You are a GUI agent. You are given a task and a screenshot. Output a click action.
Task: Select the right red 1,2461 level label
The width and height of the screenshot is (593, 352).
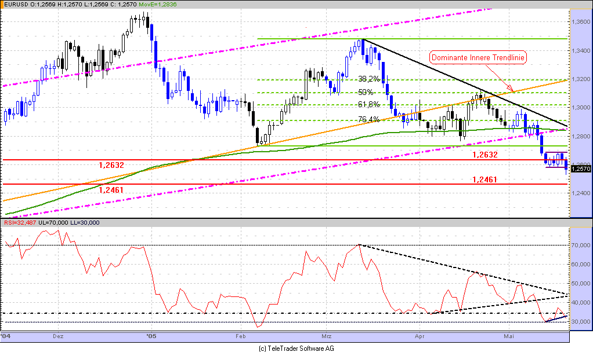(486, 179)
